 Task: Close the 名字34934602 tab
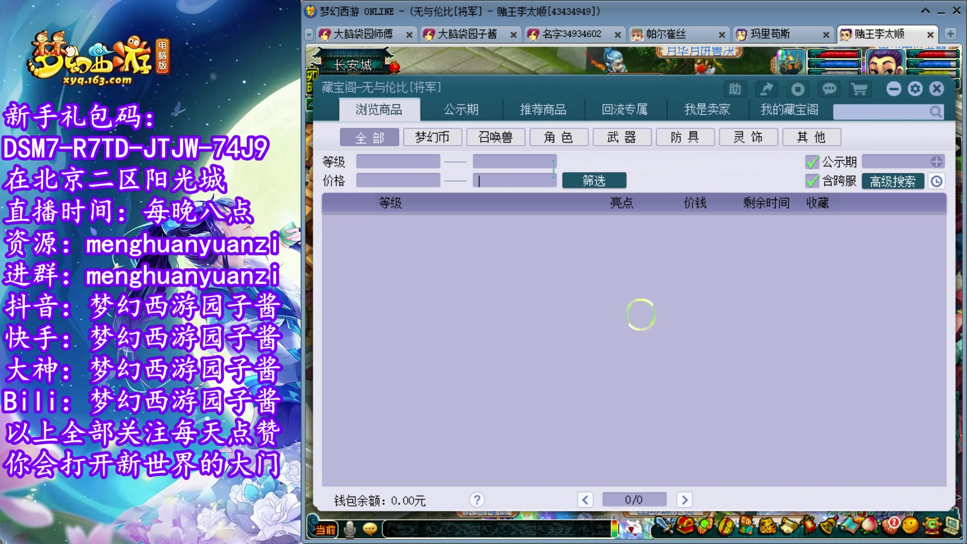coord(617,35)
